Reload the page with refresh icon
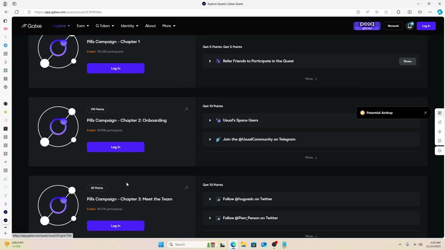This screenshot has width=445, height=250. pyautogui.click(x=16, y=12)
